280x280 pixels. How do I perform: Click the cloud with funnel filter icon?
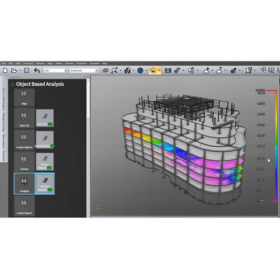pyautogui.click(x=219, y=71)
